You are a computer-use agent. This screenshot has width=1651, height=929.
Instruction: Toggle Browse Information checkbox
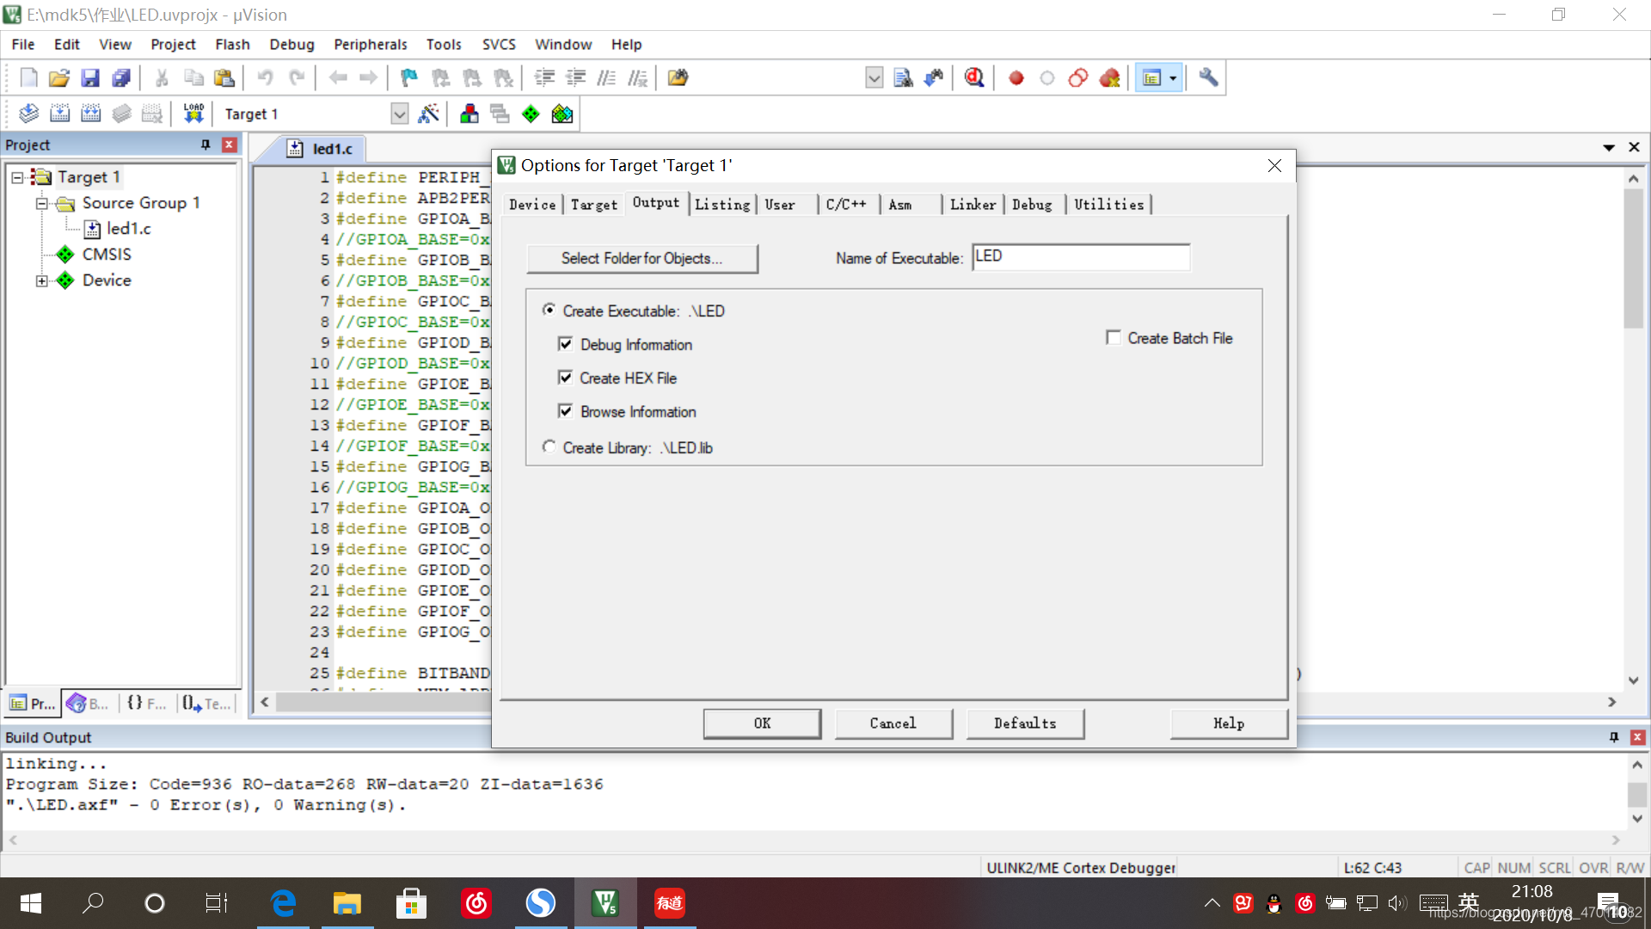point(565,411)
